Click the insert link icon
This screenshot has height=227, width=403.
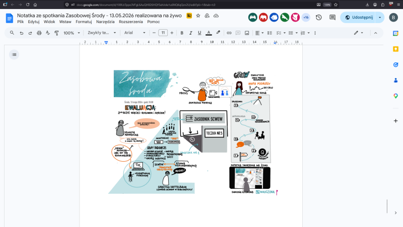tap(229, 33)
